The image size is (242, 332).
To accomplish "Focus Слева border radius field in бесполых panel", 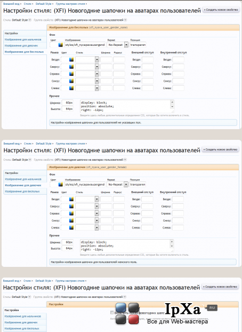I will point(119,88).
